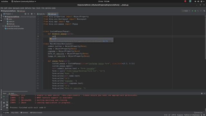Toggle scroll to end icon in Run panel

tap(7, 105)
